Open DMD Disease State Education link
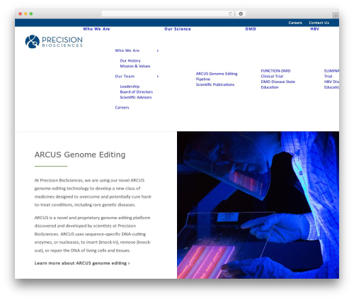354x300 pixels. pyautogui.click(x=278, y=84)
